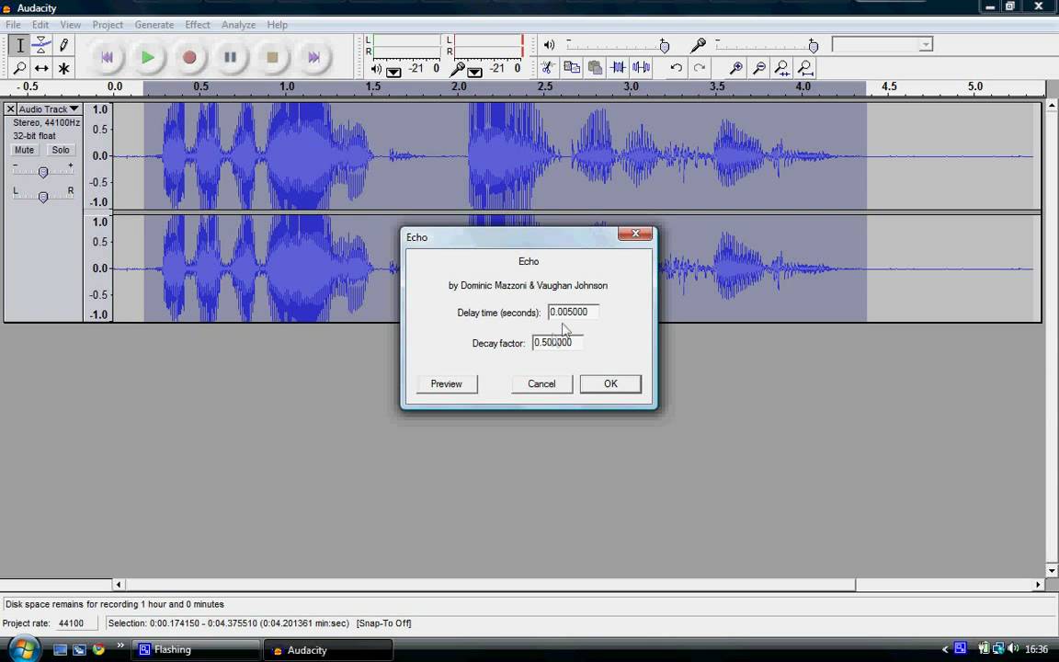
Task: Click the Fit Selection zoom icon
Action: tap(782, 67)
